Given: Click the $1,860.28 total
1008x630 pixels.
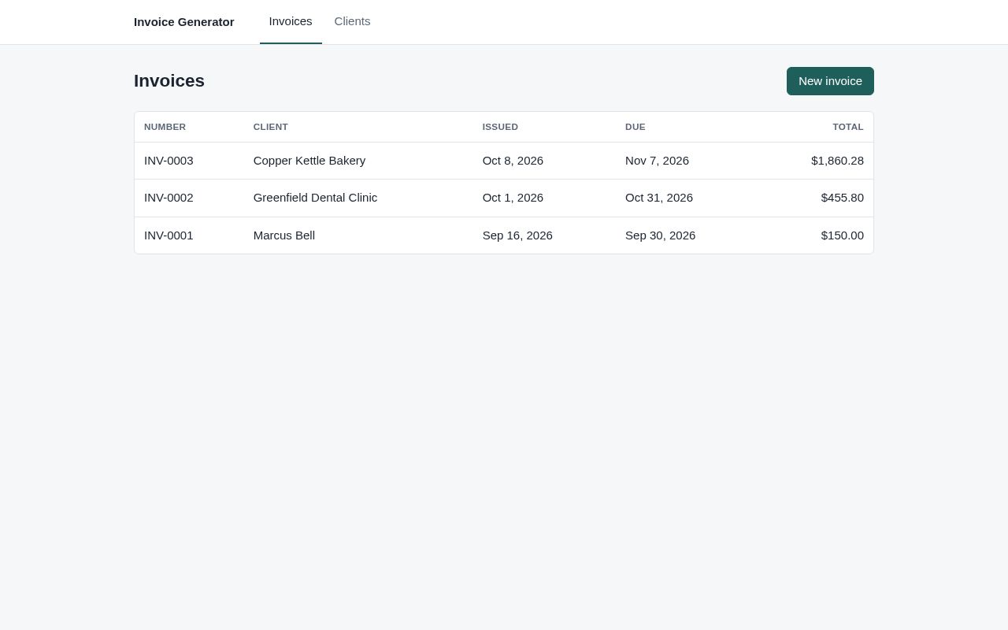Looking at the screenshot, I should [837, 161].
